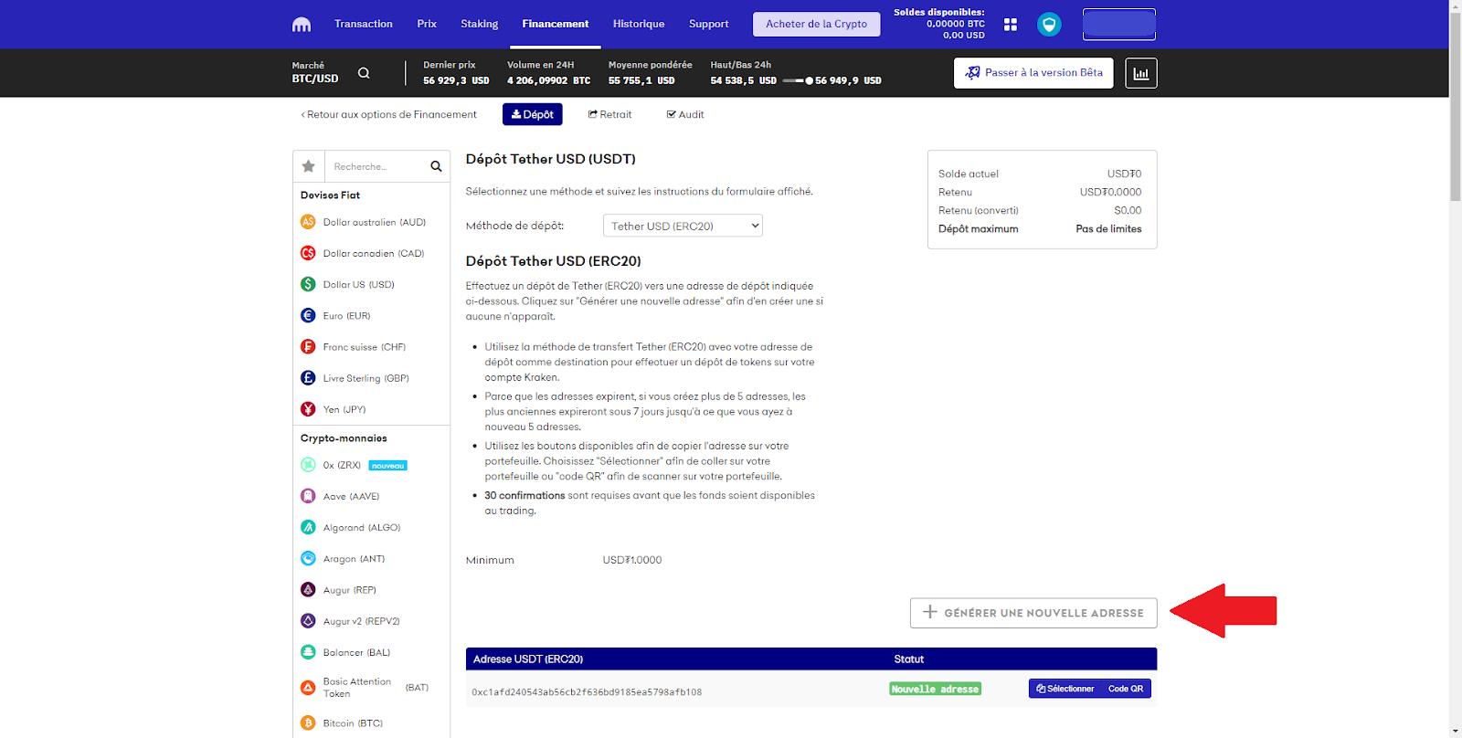Select Livre Sterling (GBP) icon
1462x738 pixels.
point(308,377)
